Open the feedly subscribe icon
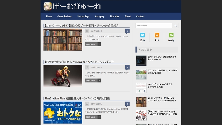 (171, 35)
